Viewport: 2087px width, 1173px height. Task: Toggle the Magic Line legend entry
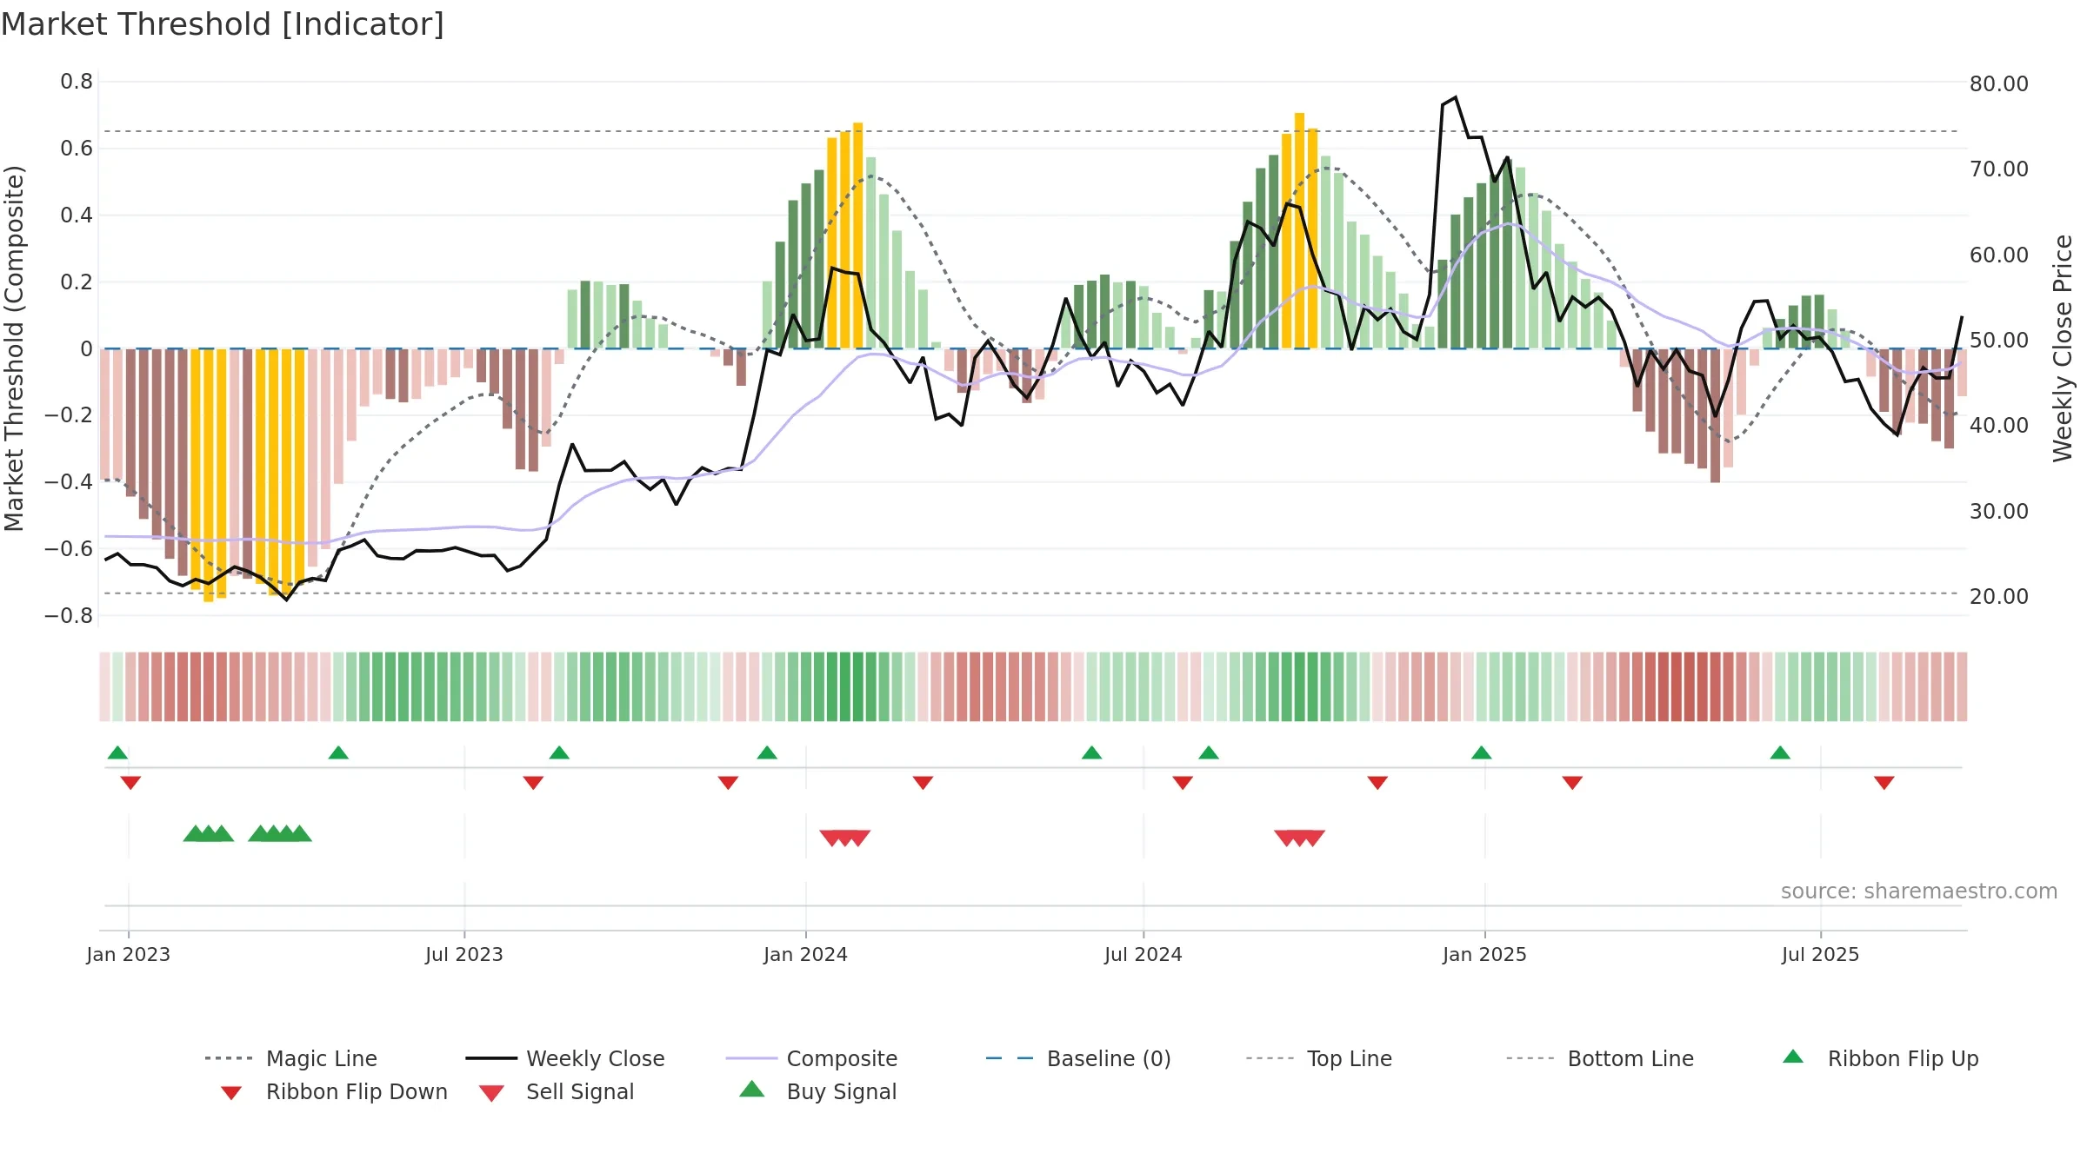pyautogui.click(x=291, y=1058)
